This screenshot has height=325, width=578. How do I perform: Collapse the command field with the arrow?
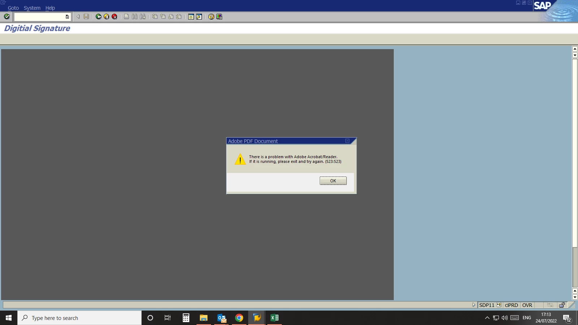tap(78, 17)
